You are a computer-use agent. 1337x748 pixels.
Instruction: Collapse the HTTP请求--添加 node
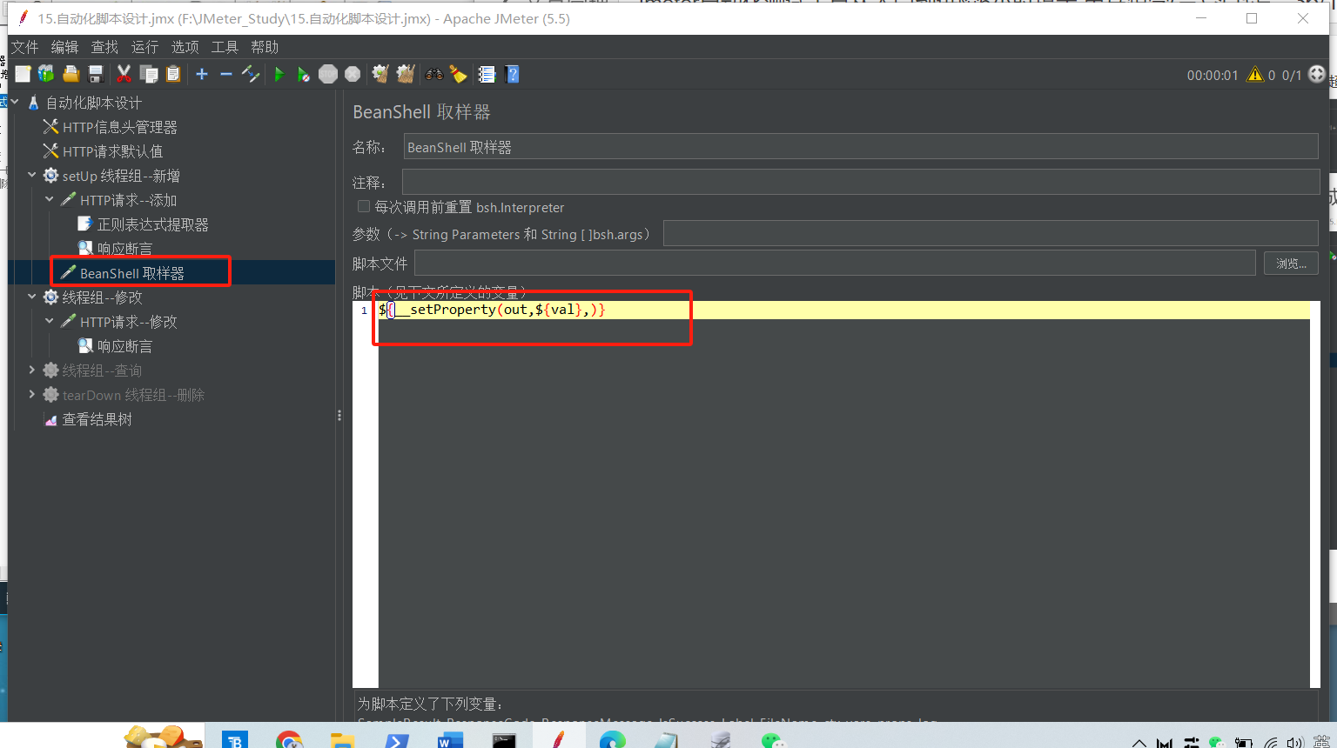[x=50, y=200]
